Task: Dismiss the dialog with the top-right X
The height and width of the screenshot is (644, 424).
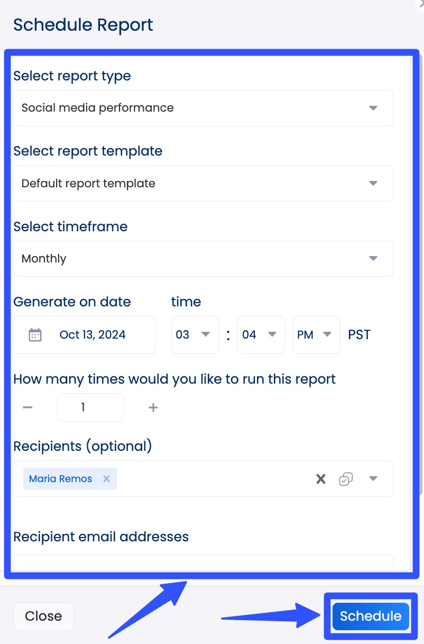Action: [x=420, y=4]
